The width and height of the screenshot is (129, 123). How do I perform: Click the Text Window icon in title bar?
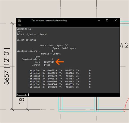(19, 20)
